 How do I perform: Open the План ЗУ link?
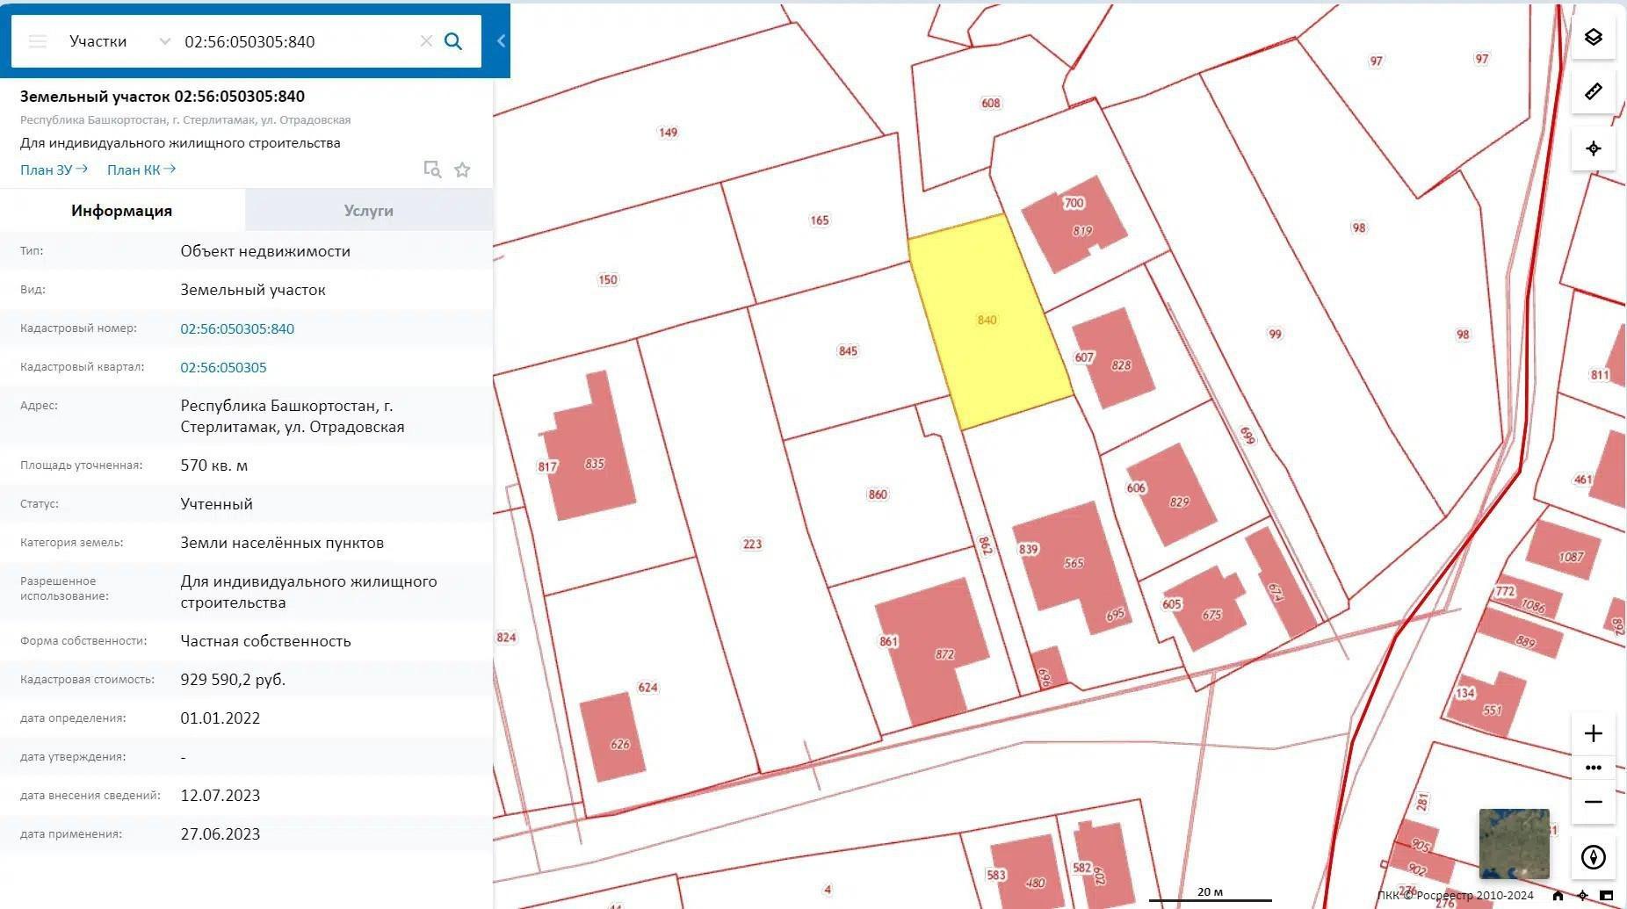pos(54,170)
